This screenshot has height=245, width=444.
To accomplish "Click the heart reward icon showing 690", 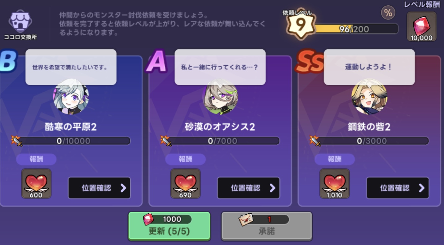I will coord(185,183).
